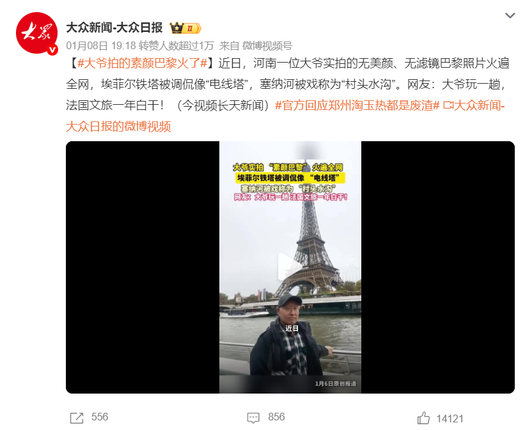Like the post with thumbs-up icon
The height and width of the screenshot is (430, 525).
point(423,418)
